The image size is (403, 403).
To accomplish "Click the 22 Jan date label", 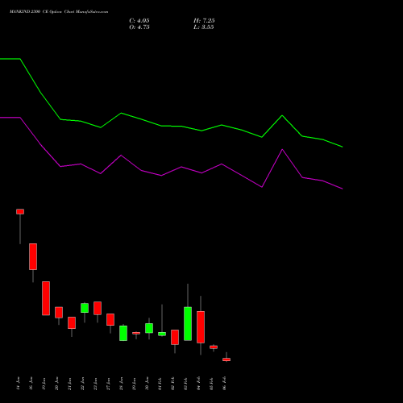I will point(82,384).
